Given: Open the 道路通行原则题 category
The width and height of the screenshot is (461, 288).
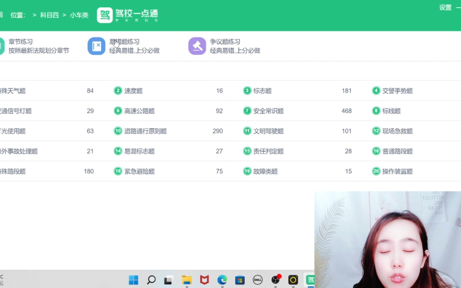Looking at the screenshot, I should click(x=145, y=131).
